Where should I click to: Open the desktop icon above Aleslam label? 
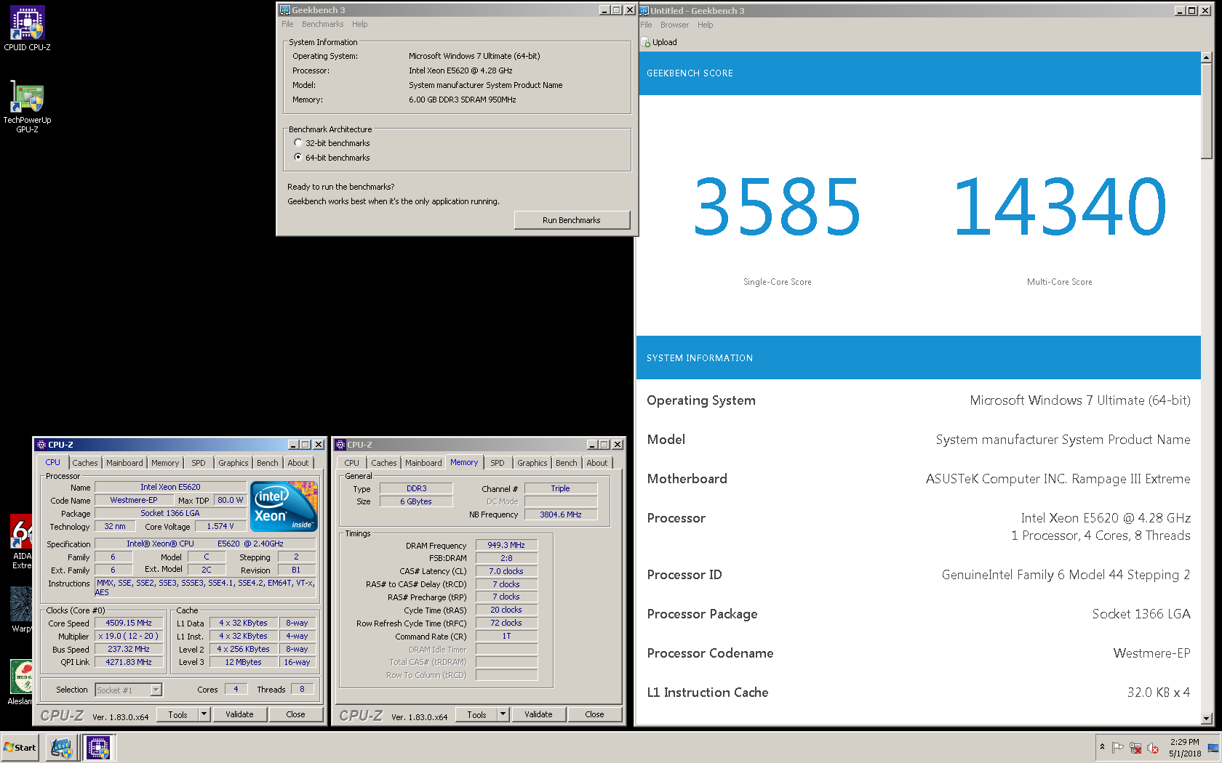(x=21, y=677)
